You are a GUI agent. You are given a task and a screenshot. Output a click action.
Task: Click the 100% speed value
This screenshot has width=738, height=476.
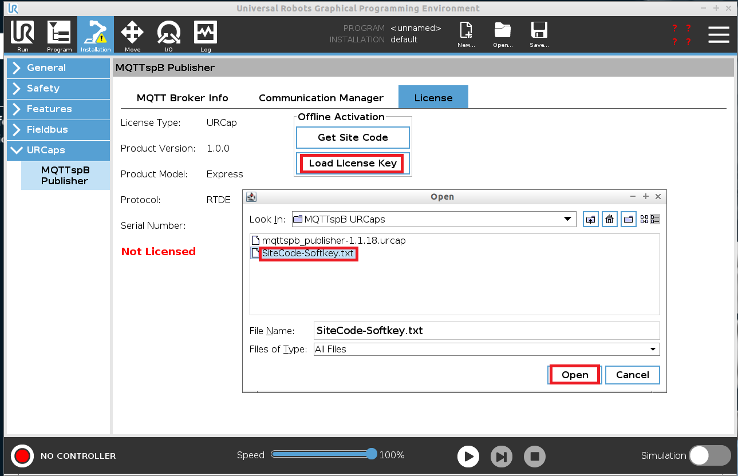coord(392,455)
